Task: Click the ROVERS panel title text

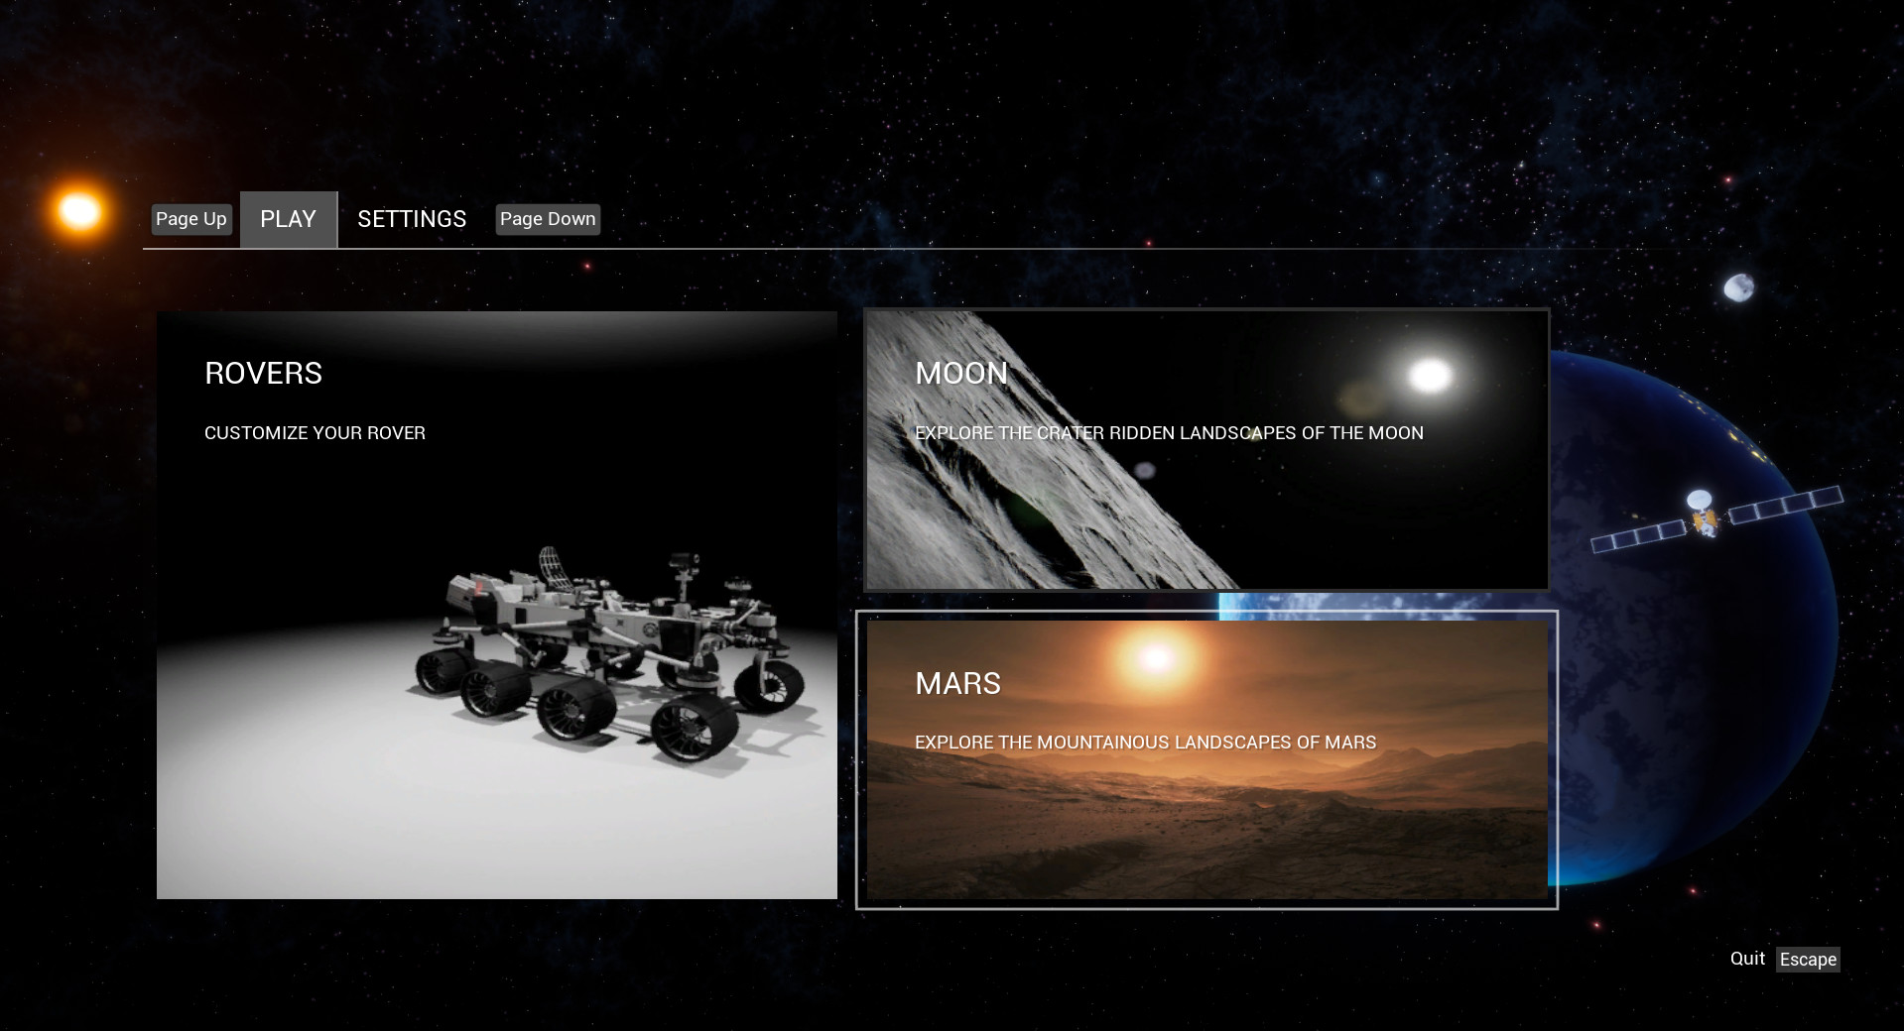Action: [264, 374]
